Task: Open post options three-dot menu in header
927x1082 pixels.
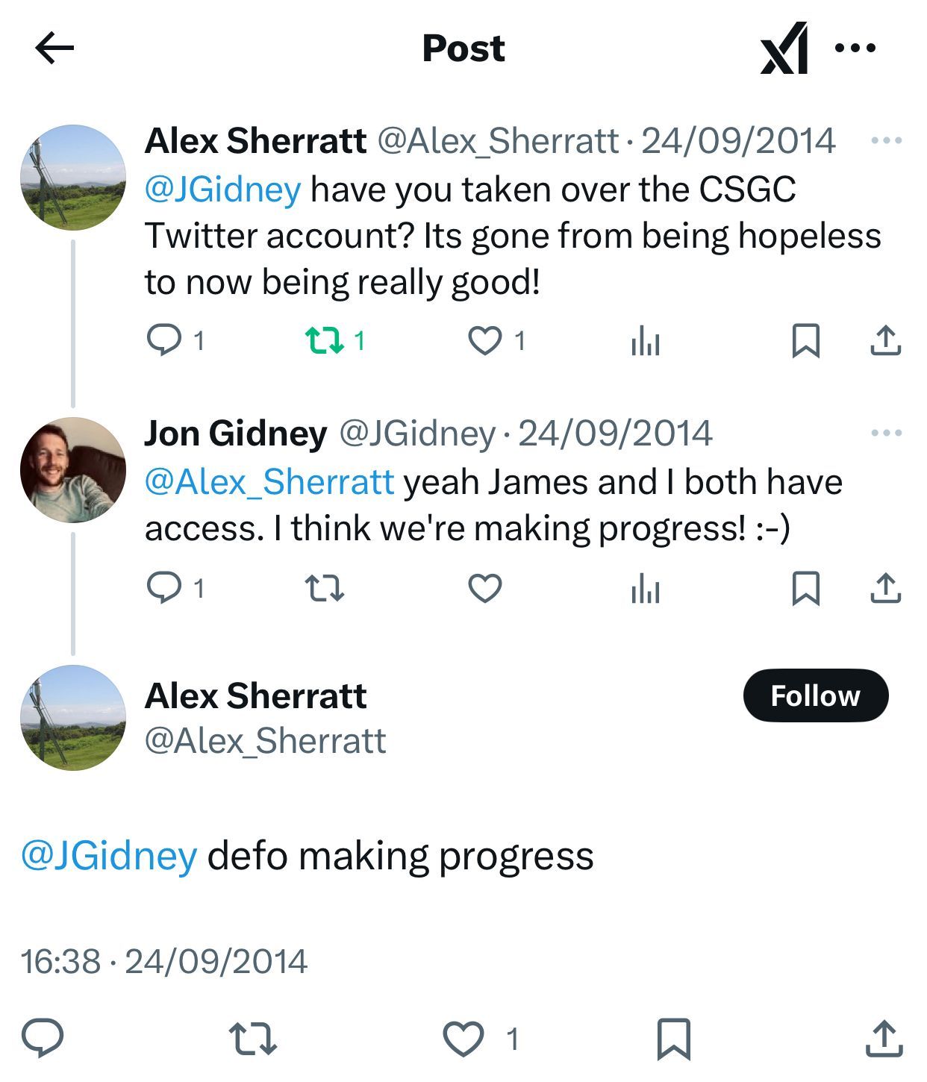Action: [x=855, y=49]
